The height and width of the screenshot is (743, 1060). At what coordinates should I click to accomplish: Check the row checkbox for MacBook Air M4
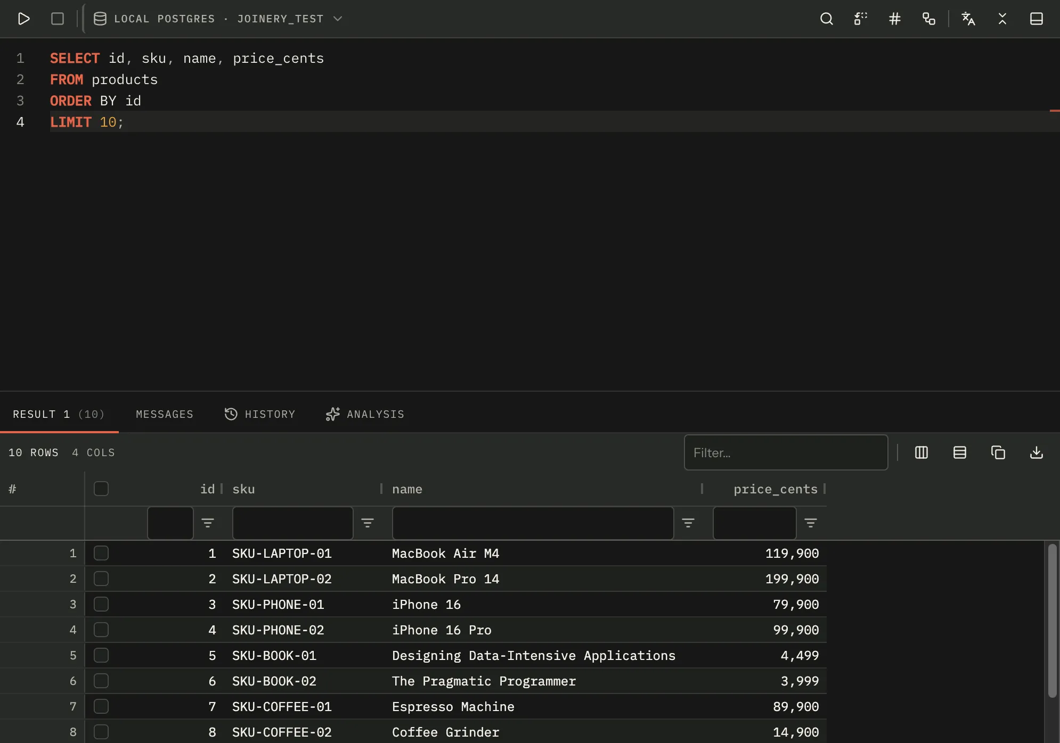click(101, 553)
